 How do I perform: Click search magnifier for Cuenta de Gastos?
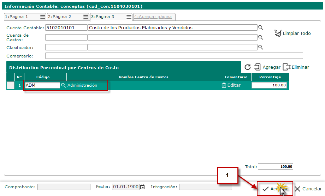point(261,37)
